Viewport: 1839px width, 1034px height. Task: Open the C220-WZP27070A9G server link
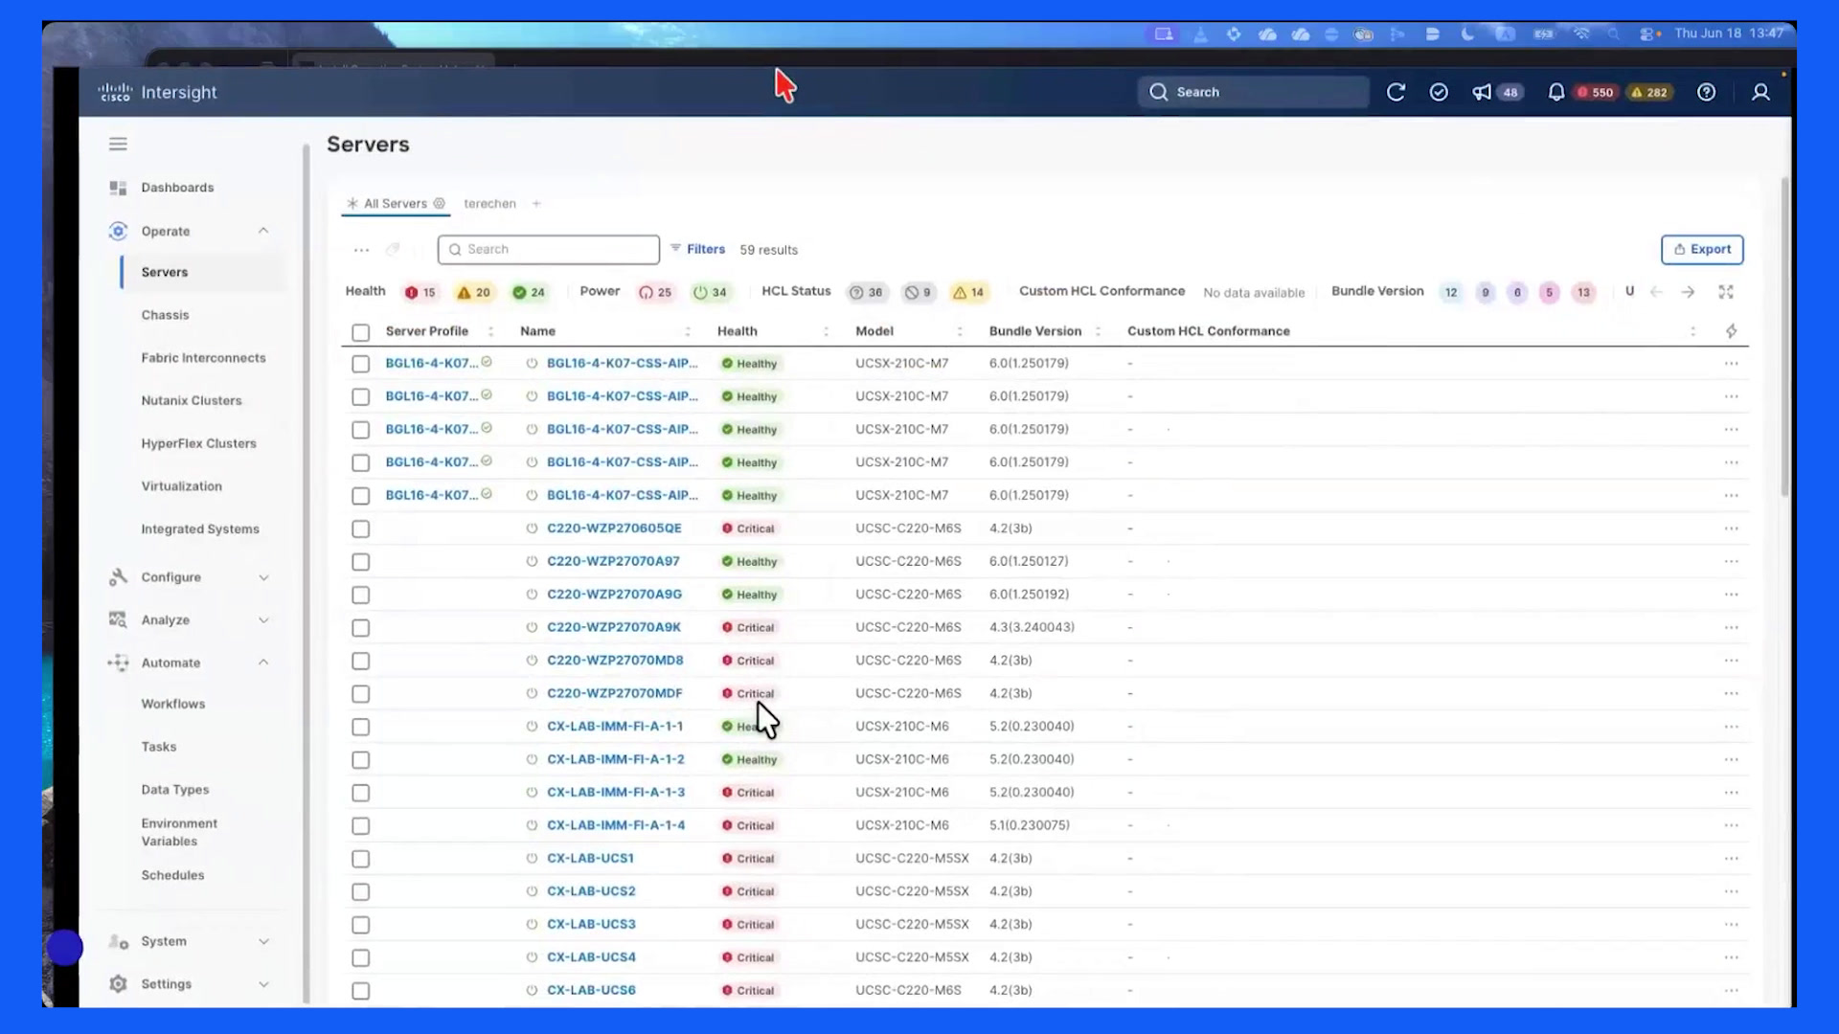pos(614,595)
